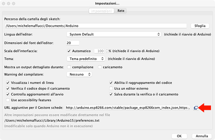
Task: Click the interface scale percentage stepper arrows
Action: 107,51
